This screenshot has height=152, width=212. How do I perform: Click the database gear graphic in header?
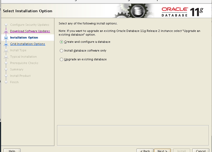[137, 11]
